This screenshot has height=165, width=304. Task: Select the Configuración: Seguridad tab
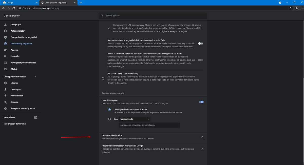[x=59, y=3]
